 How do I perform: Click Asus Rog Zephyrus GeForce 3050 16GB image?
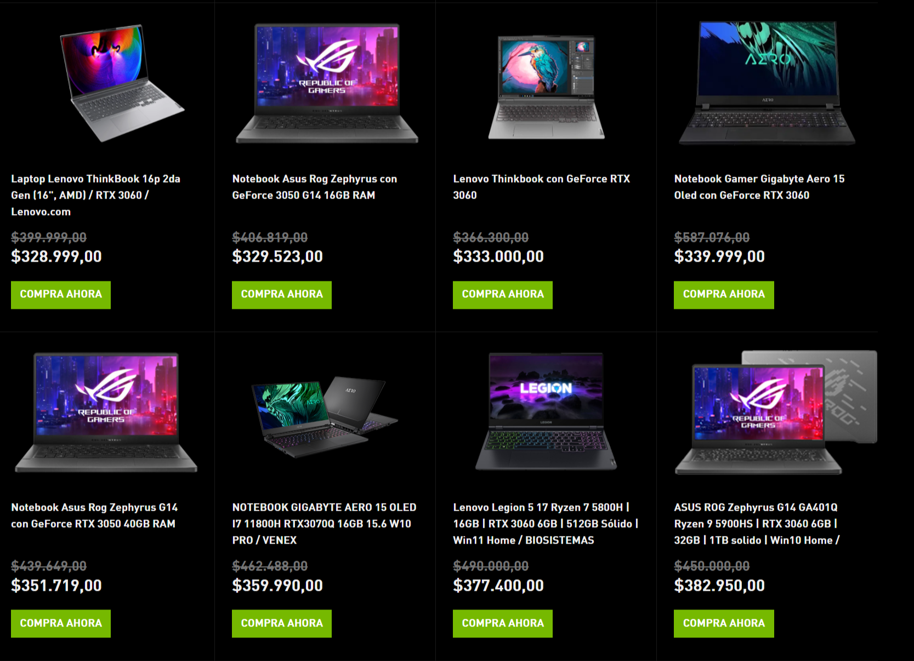tap(327, 83)
